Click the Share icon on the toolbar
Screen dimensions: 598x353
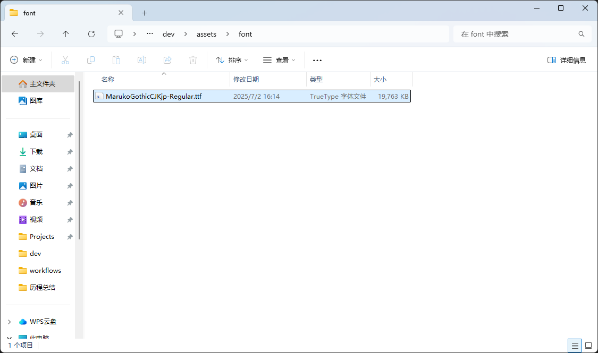click(x=167, y=60)
